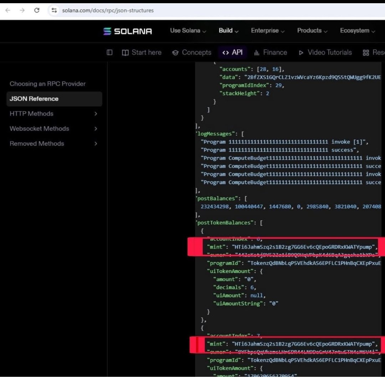
Task: Focus the solana.com address bar
Action: tap(216, 10)
